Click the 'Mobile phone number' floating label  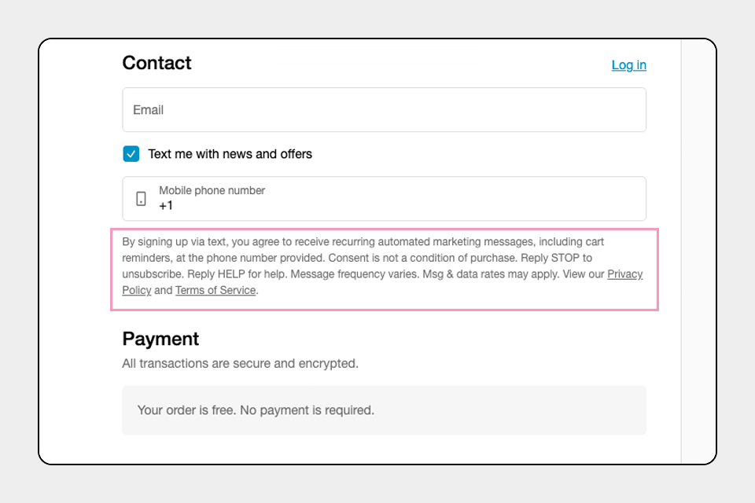coord(212,191)
